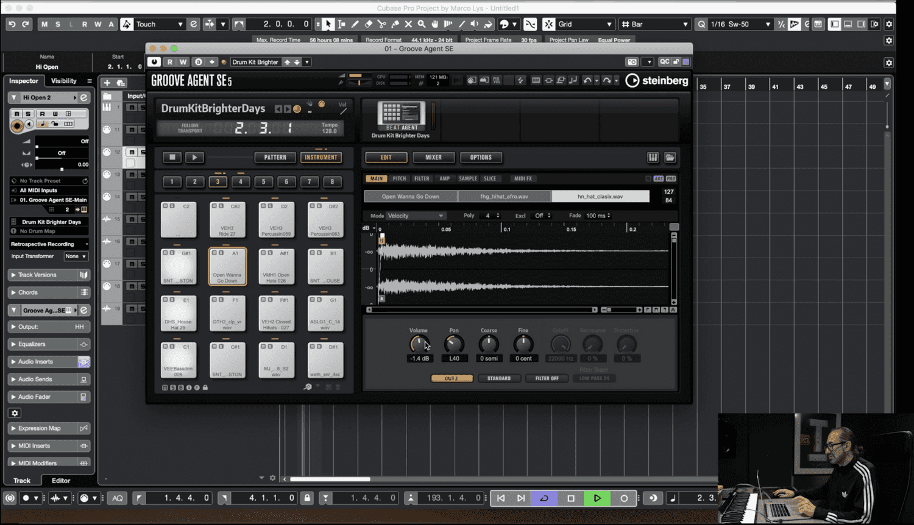Select the fhg_hihat_afro.wav sample layer
914x525 pixels.
504,196
